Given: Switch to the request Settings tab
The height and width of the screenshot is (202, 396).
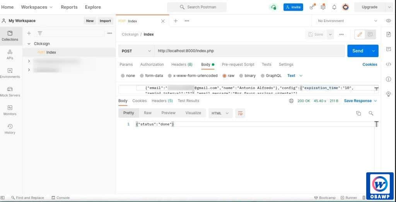Looking at the screenshot, I should point(286,64).
